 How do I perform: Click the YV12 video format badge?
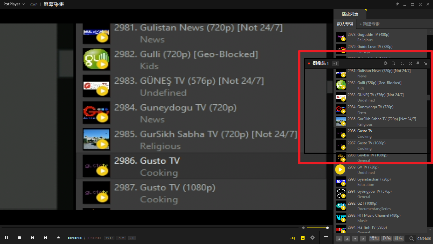coord(109,238)
